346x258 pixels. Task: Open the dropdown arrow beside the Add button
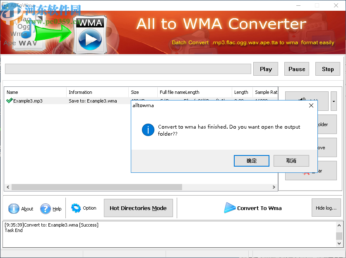pos(333,101)
